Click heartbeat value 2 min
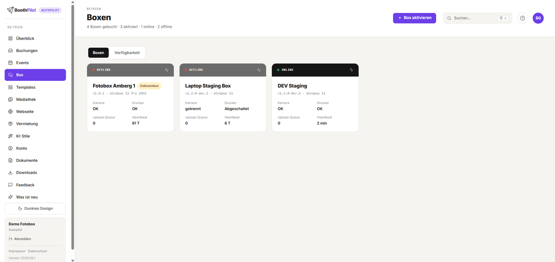Screen dimensions: 555x262 (322, 123)
